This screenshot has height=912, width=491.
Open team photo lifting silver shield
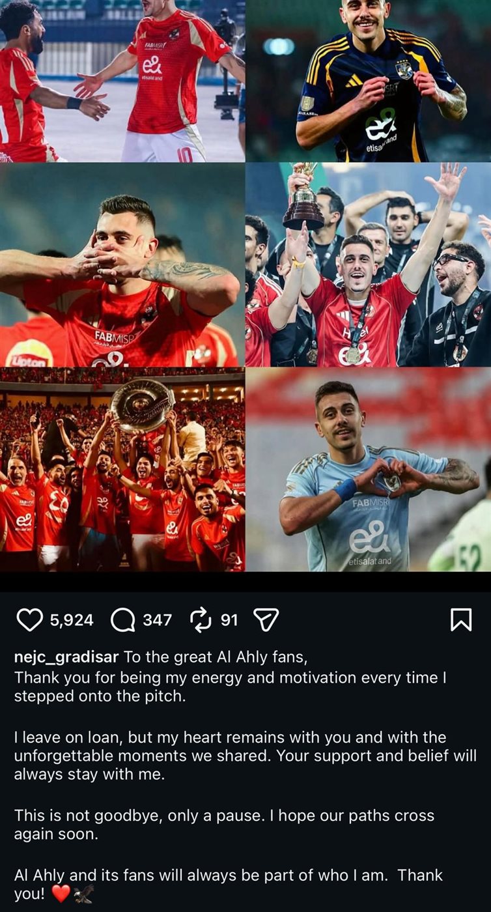[122, 470]
